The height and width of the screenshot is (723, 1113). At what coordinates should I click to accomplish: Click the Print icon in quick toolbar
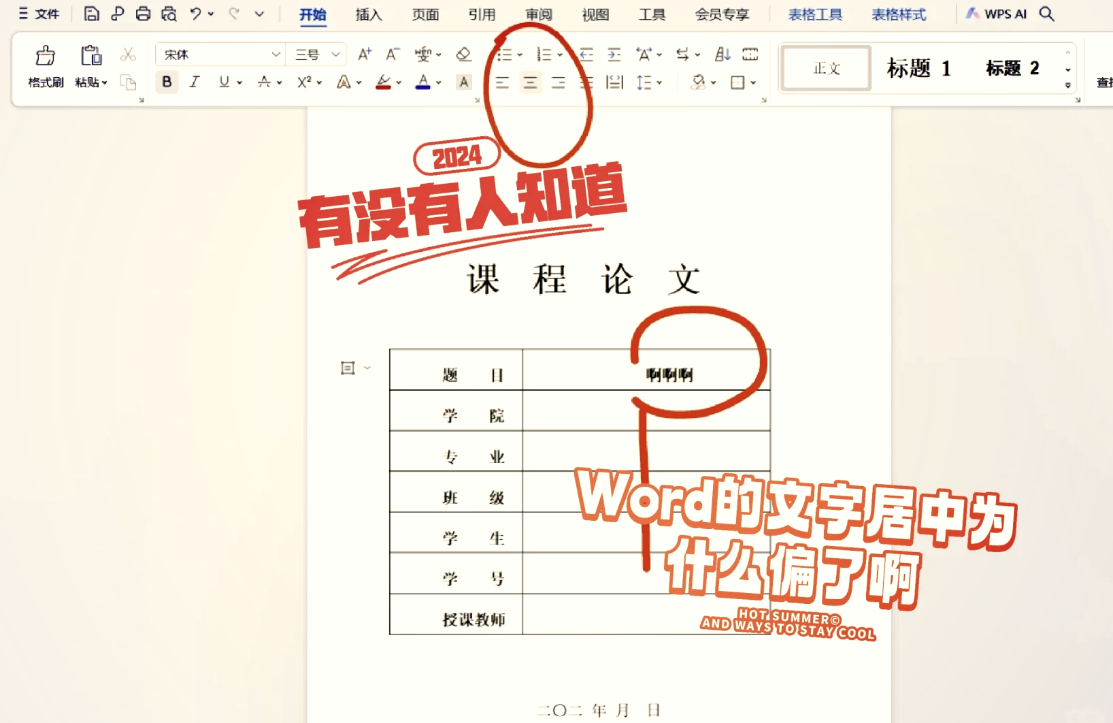click(x=143, y=14)
